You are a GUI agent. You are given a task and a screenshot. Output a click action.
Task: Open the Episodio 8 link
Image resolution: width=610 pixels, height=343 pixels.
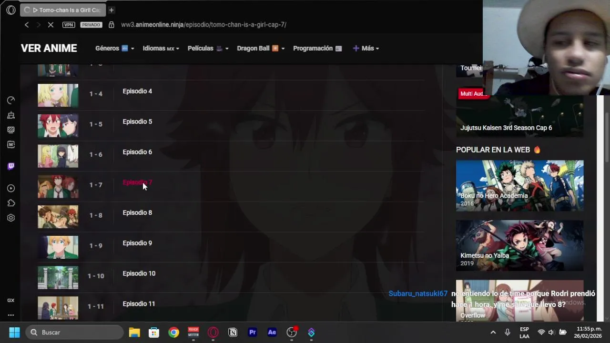pyautogui.click(x=137, y=213)
